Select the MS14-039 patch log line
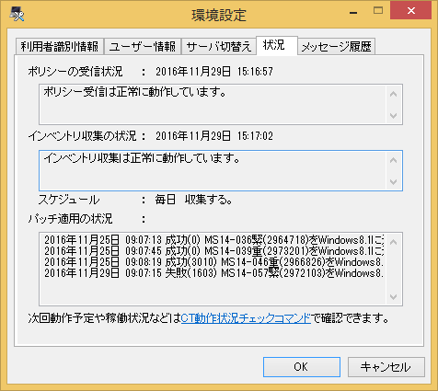The height and width of the screenshot is (391, 438). (213, 251)
